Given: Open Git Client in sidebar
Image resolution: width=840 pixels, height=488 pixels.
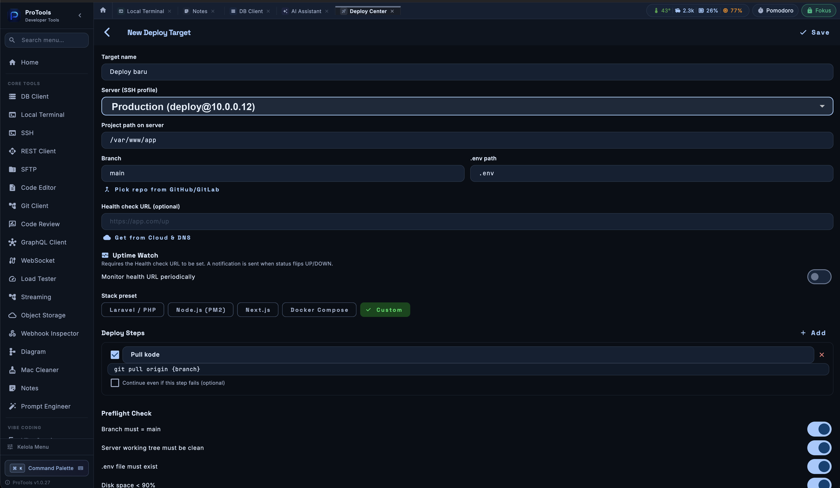Looking at the screenshot, I should [47, 206].
